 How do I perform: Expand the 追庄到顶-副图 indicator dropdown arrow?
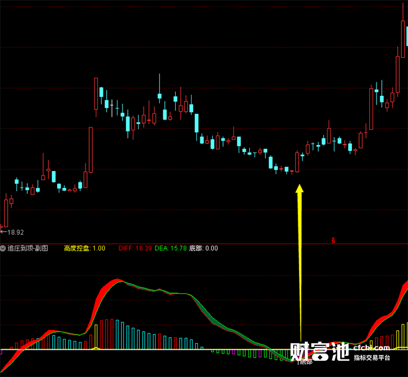coord(3,248)
